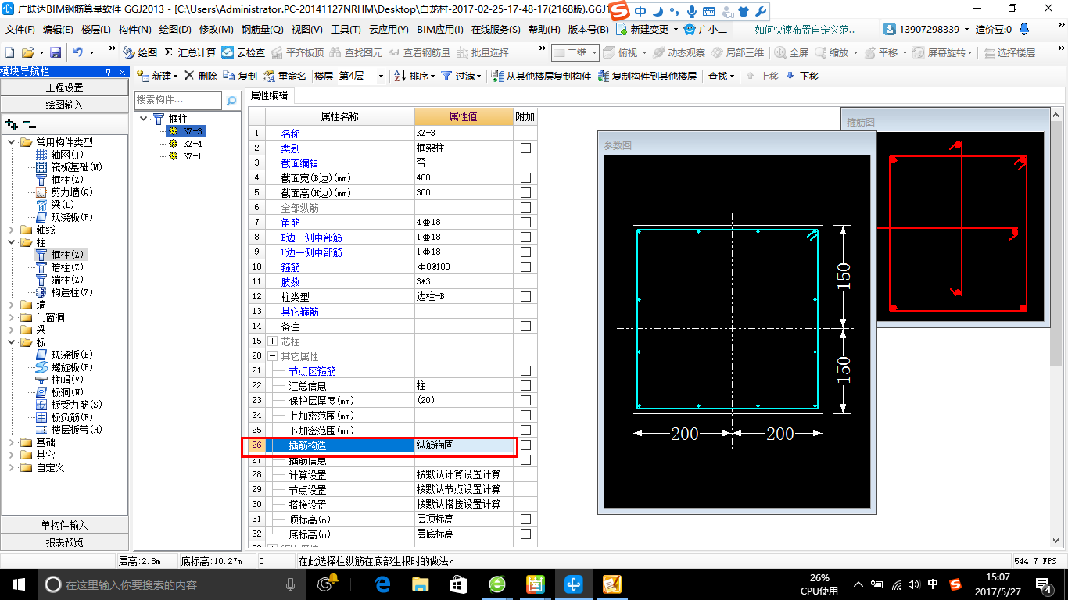Open the 排序 sort options
1068x600 pixels.
(x=414, y=76)
